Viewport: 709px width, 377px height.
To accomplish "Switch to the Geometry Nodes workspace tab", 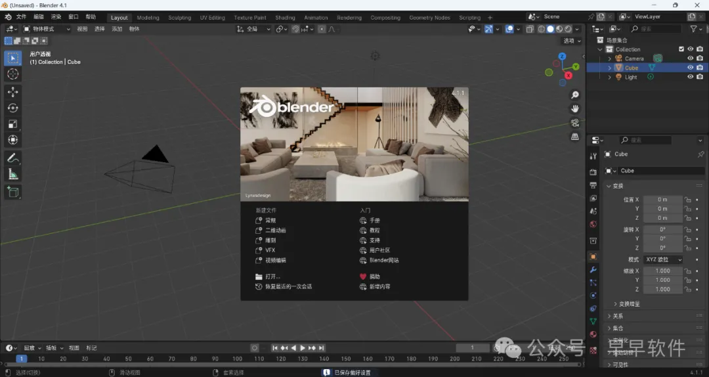I will (x=429, y=18).
